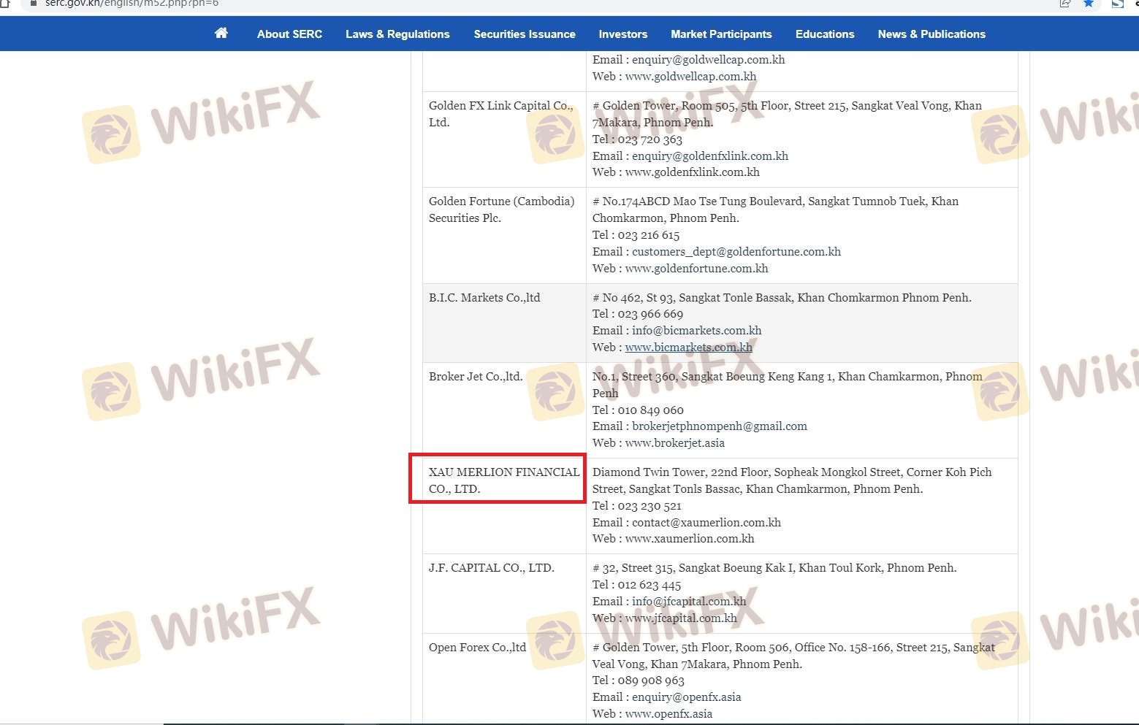Go to the Educations menu item
The image size is (1139, 725).
pos(824,34)
